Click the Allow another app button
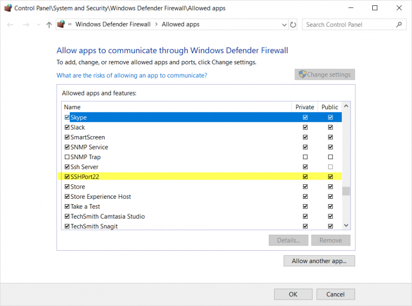This screenshot has width=412, height=306. click(319, 261)
